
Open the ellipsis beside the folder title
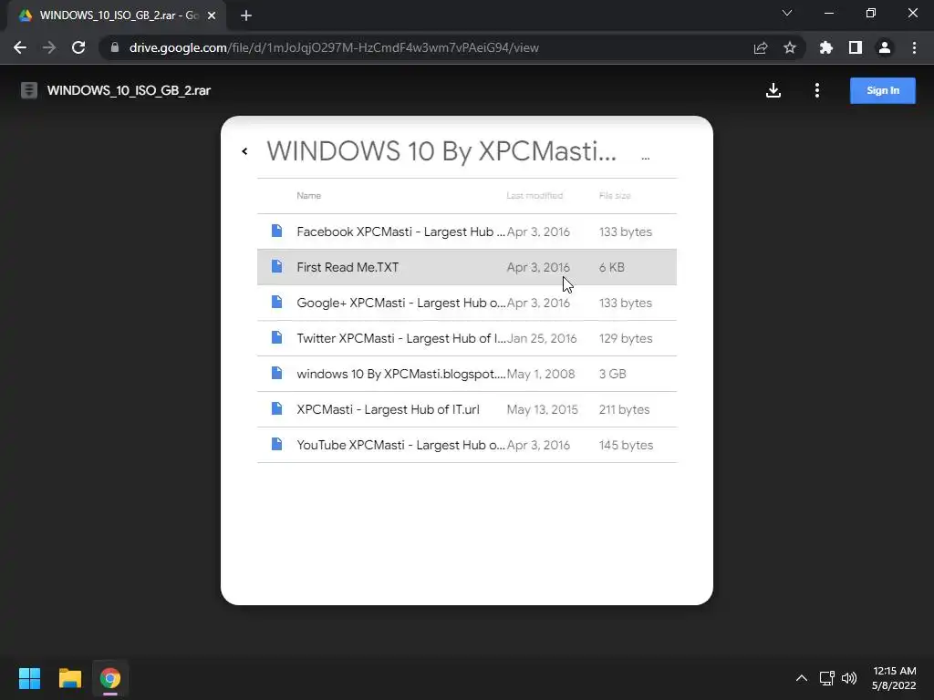645,158
